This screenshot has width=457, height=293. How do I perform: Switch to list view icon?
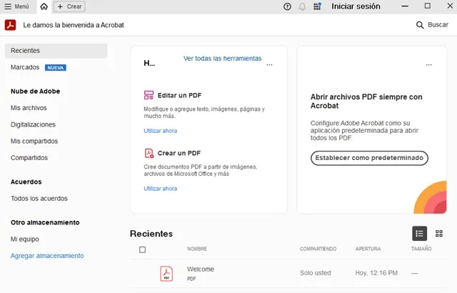tap(419, 234)
